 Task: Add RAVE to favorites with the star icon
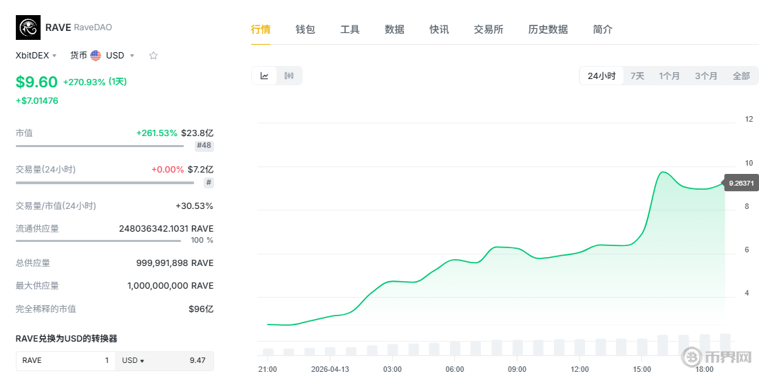153,56
